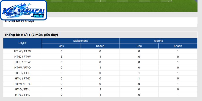This screenshot has width=202, height=101.
Task: Select the HT-D / FT-D row label
Action: [22, 73]
